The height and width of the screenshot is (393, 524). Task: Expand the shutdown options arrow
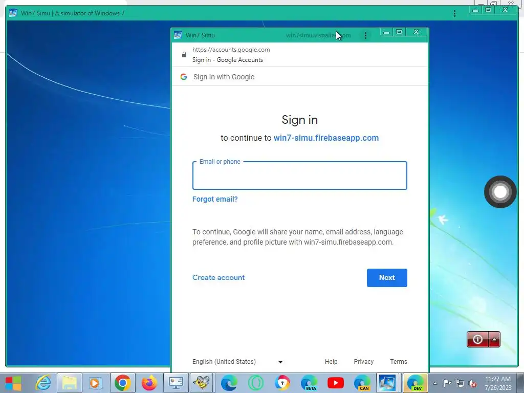(494, 339)
